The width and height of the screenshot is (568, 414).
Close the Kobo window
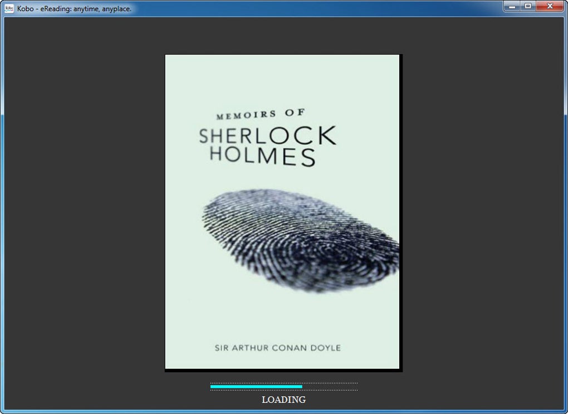click(550, 6)
